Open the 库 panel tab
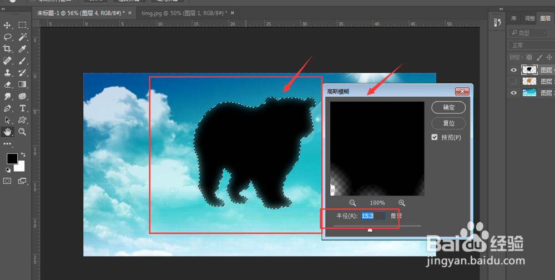The height and width of the screenshot is (280, 555). click(x=513, y=18)
